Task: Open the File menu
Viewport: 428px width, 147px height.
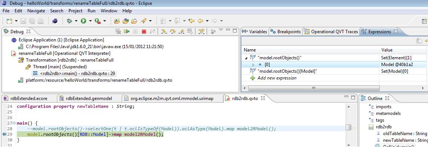Action: point(6,11)
